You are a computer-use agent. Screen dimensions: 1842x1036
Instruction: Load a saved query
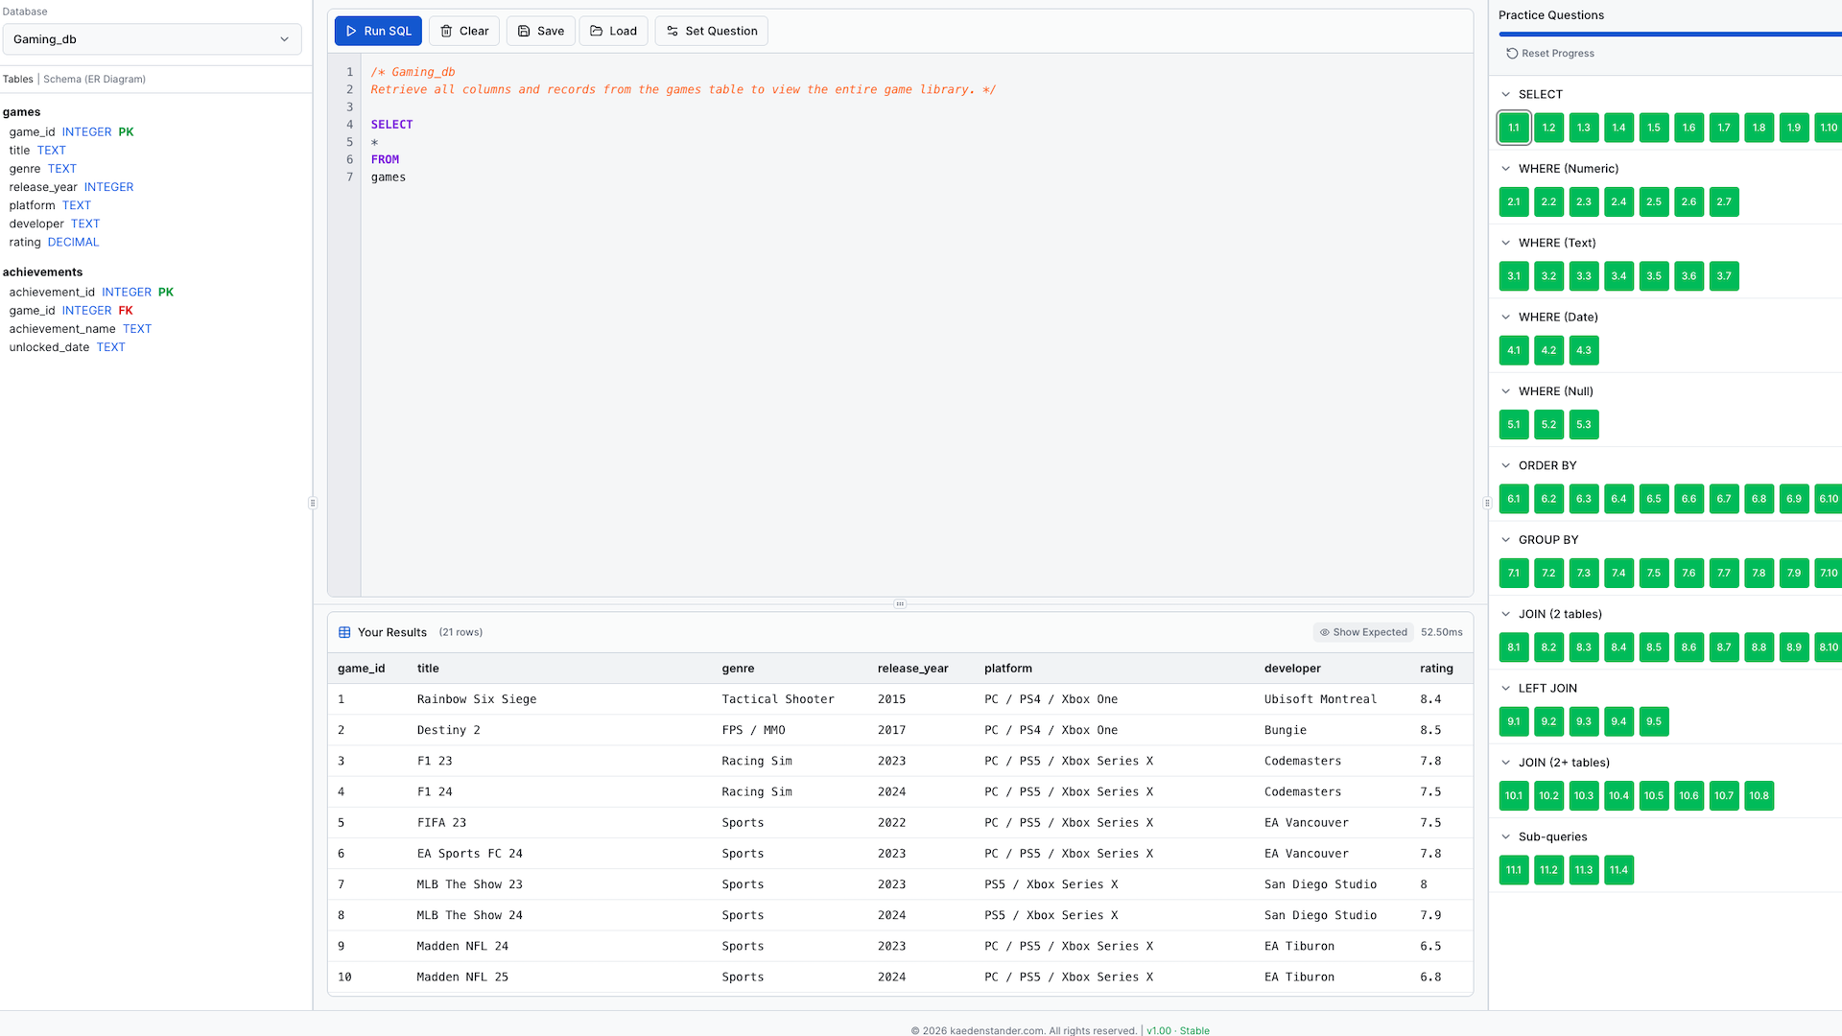[x=613, y=31]
